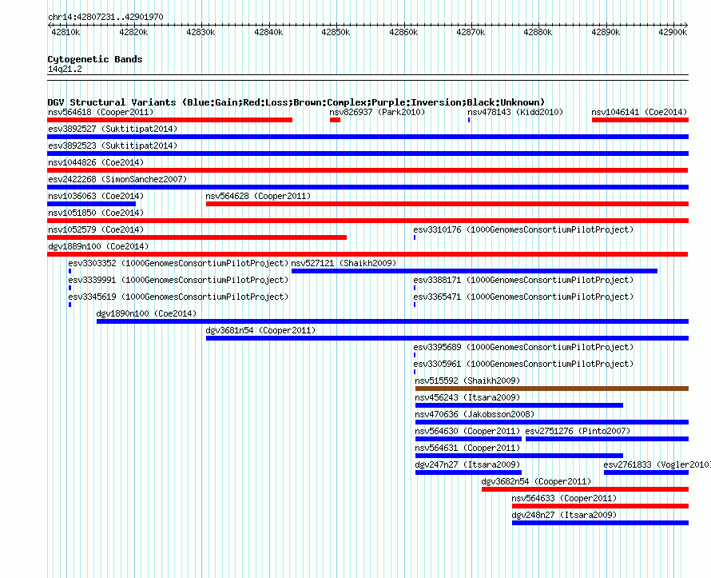Select the nsv456243 (Itsara2009) blue bar
This screenshot has width=711, height=578.
519,405
